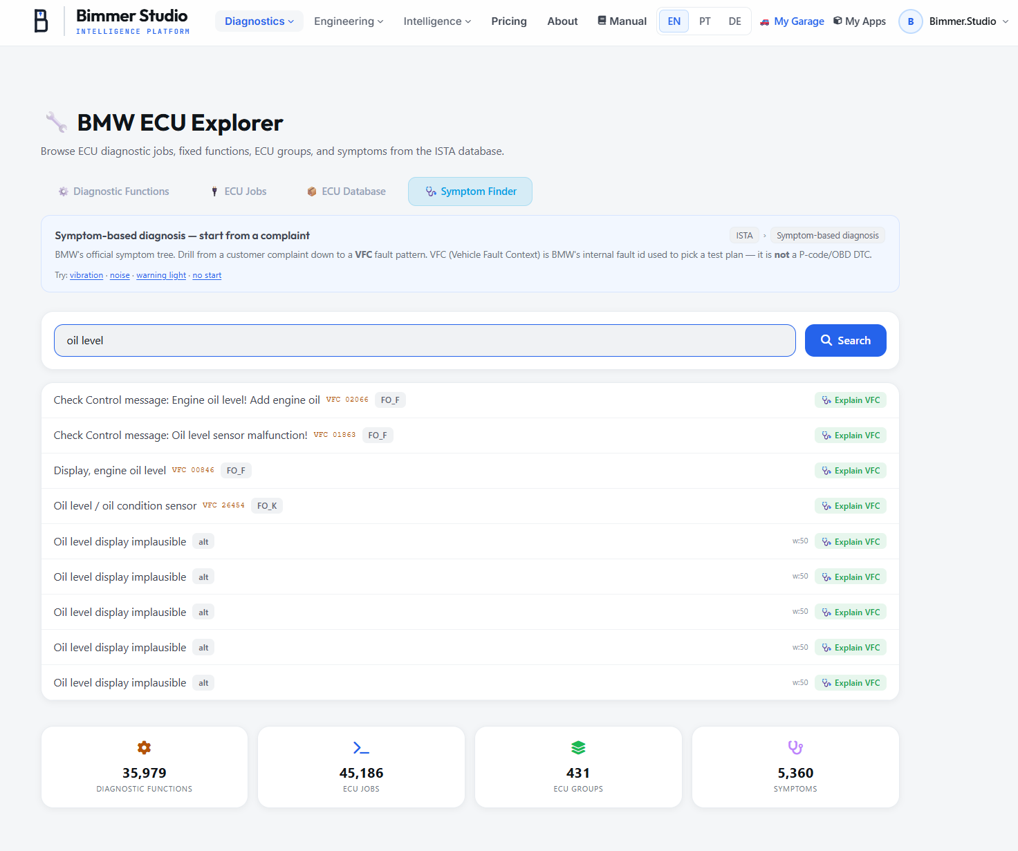The width and height of the screenshot is (1018, 851).
Task: Click the VFC 00846 code label
Action: [193, 470]
